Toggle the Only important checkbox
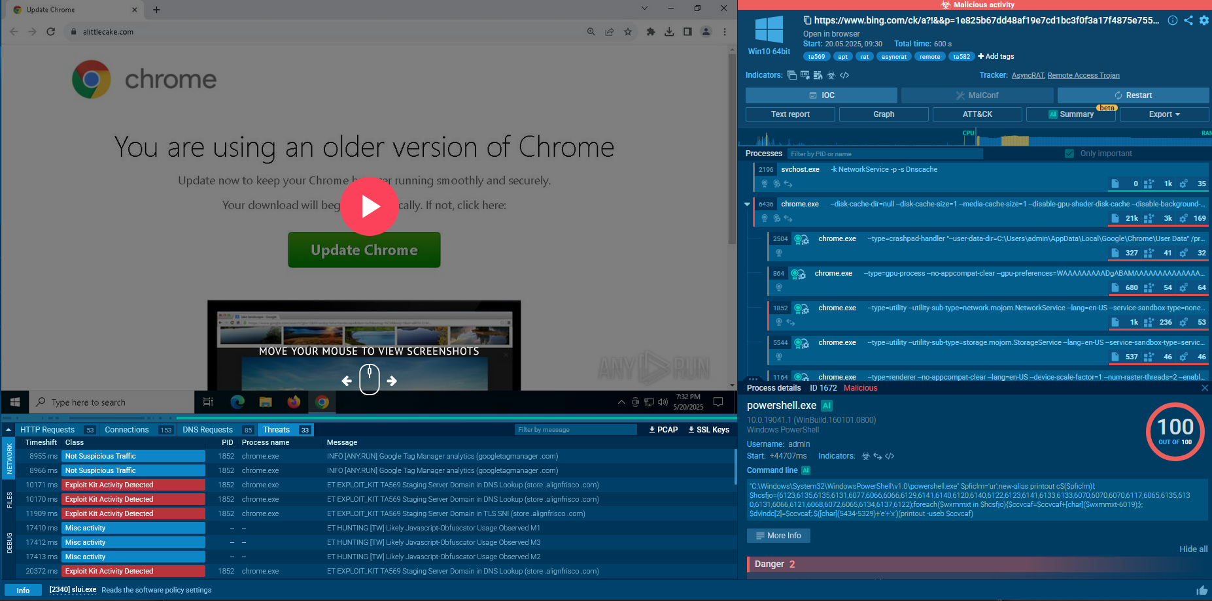Viewport: 1212px width, 601px height. click(1069, 154)
